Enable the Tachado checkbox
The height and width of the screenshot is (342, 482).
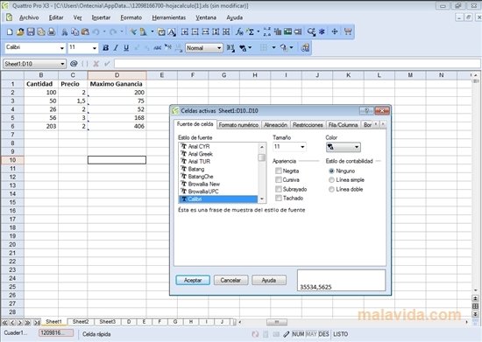point(279,199)
